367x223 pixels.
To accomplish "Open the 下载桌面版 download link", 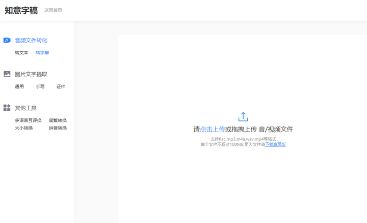I will [x=275, y=144].
